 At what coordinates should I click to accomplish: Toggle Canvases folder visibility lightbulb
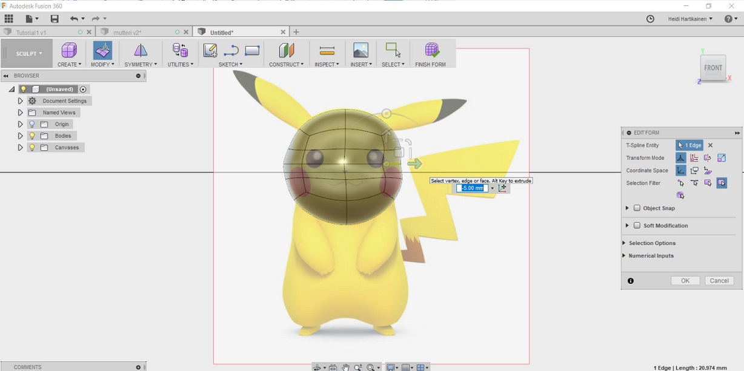[x=32, y=147]
